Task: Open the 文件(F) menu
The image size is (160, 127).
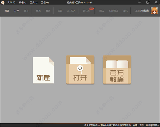Action: point(11,2)
